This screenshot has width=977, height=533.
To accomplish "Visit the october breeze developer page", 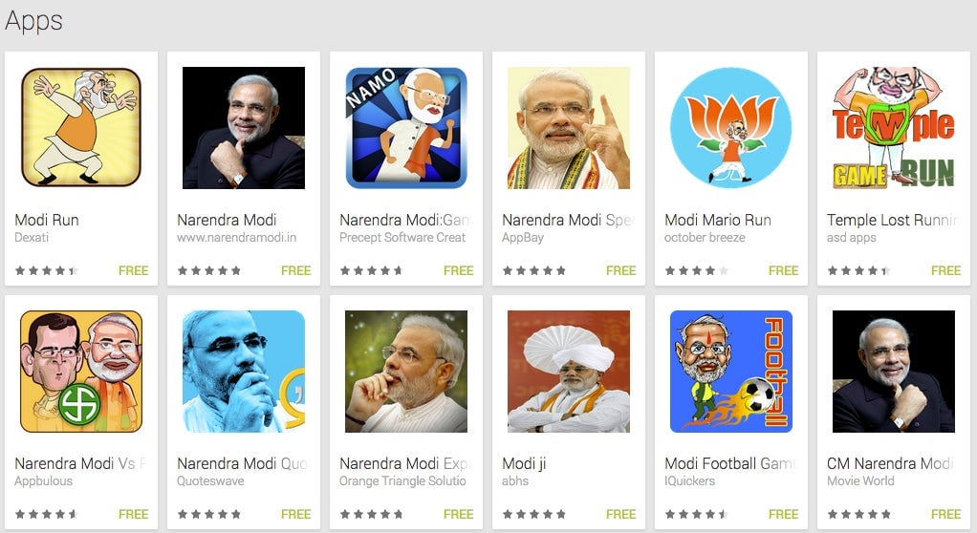I will point(705,237).
